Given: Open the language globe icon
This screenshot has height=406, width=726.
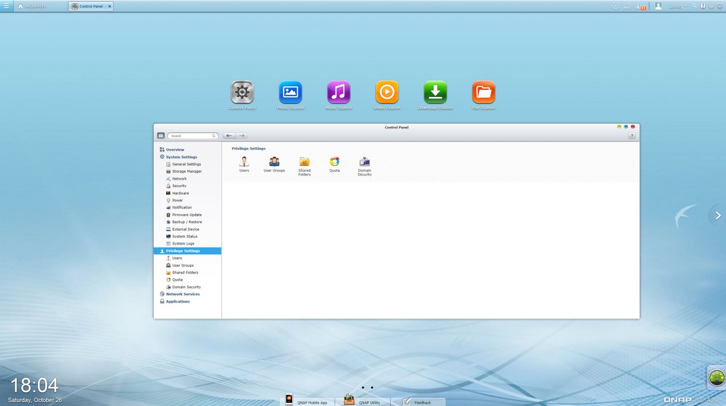Looking at the screenshot, I should (711, 6).
